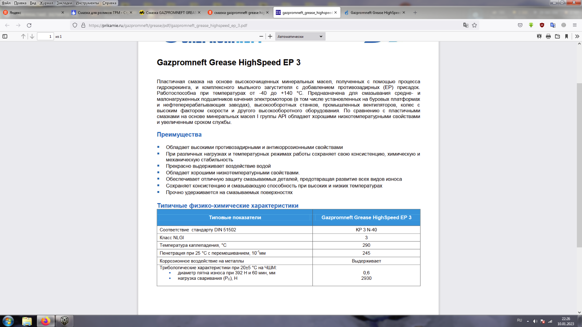Open a new browser tab

pyautogui.click(x=415, y=13)
